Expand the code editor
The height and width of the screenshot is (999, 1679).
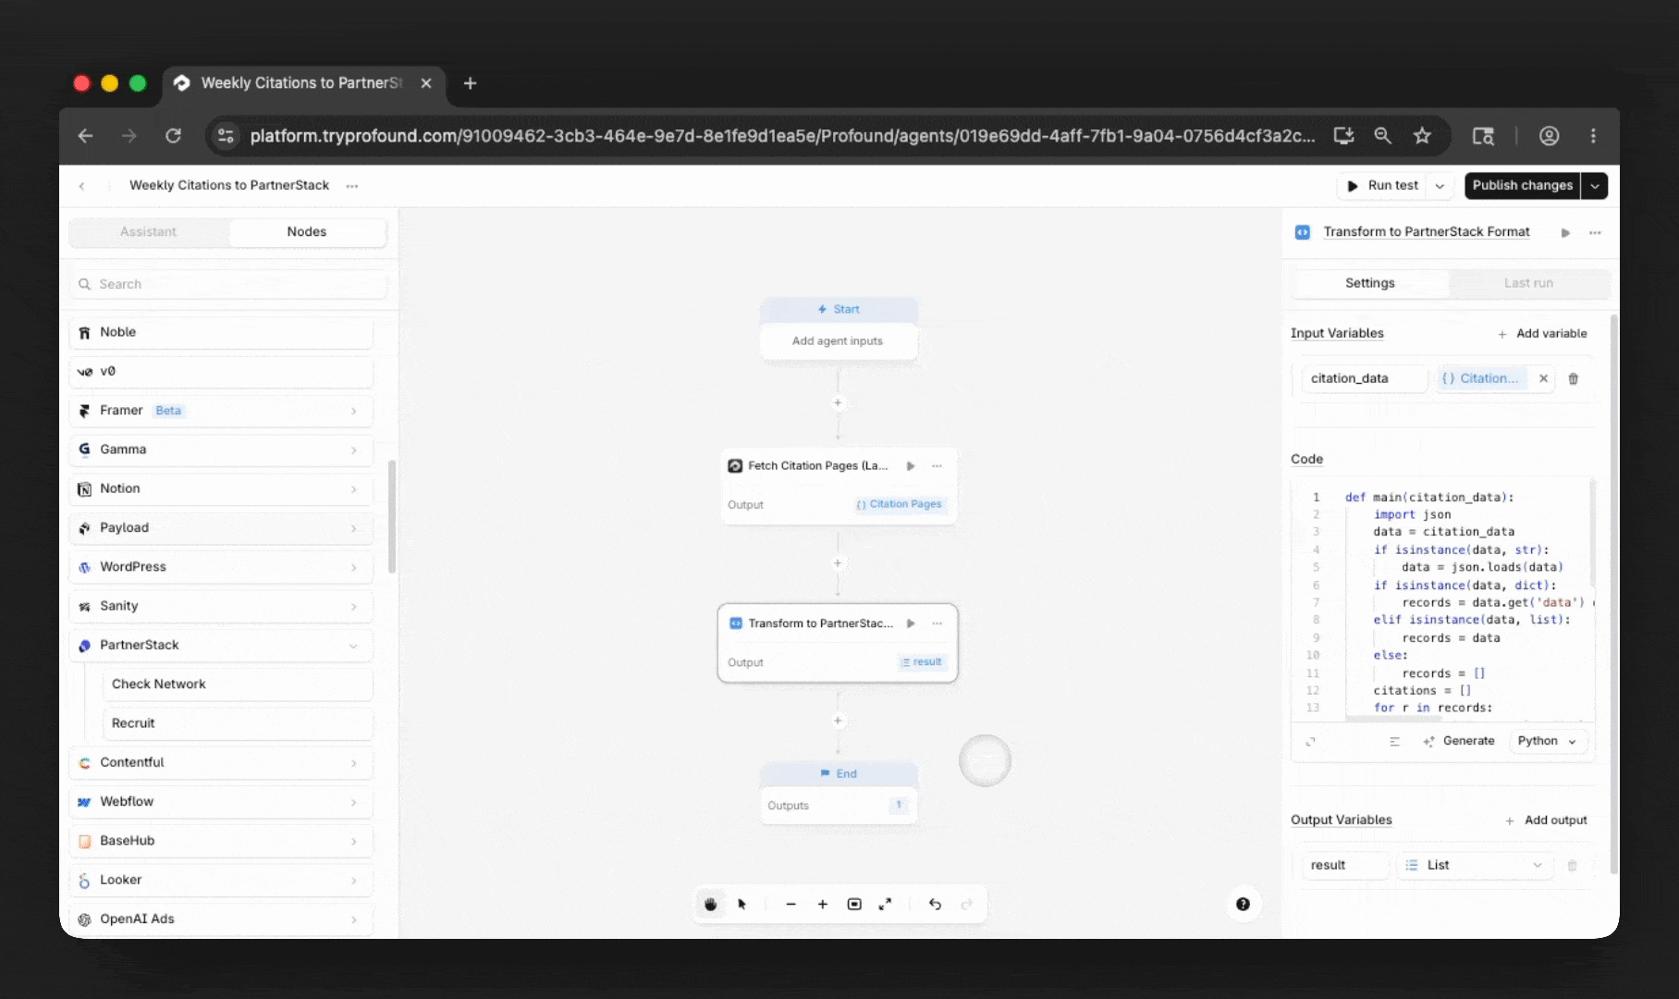(1310, 741)
